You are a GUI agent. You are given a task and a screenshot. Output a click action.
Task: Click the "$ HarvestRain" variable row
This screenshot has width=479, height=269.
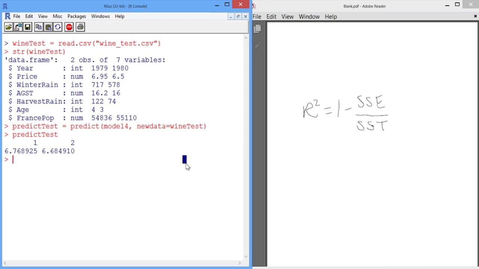pyautogui.click(x=62, y=101)
